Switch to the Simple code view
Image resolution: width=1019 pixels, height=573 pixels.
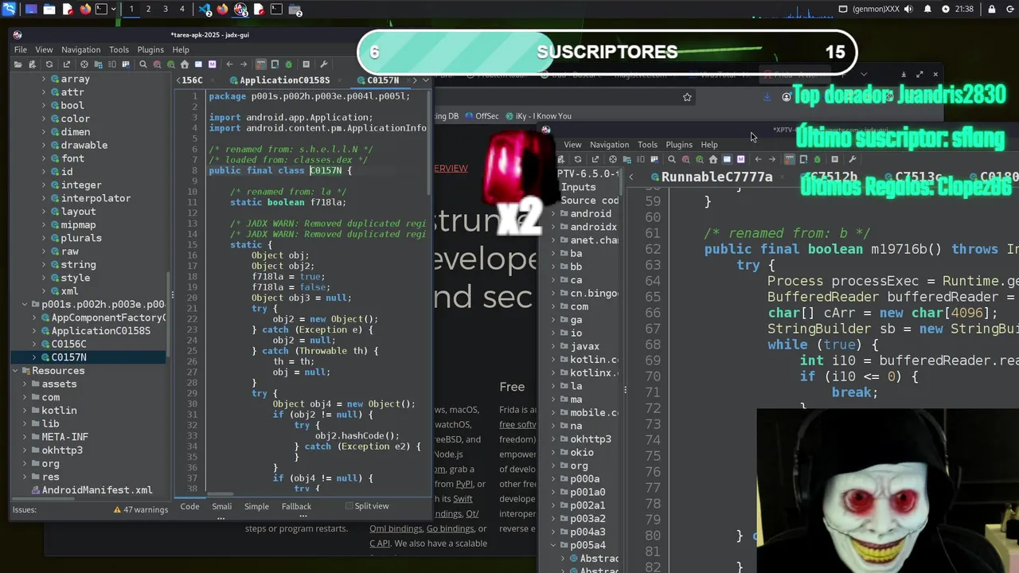click(256, 506)
